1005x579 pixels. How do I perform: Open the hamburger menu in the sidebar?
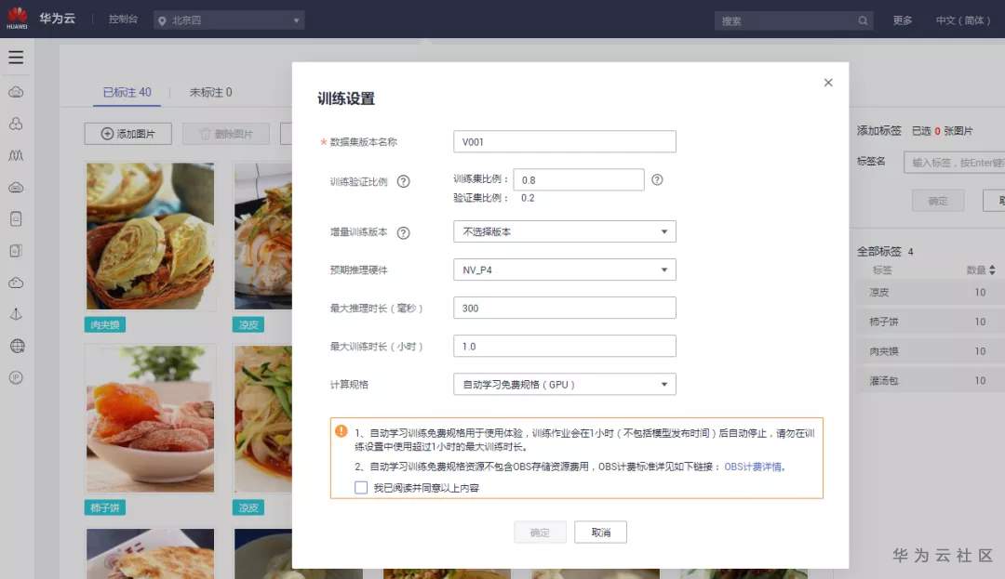tap(16, 57)
